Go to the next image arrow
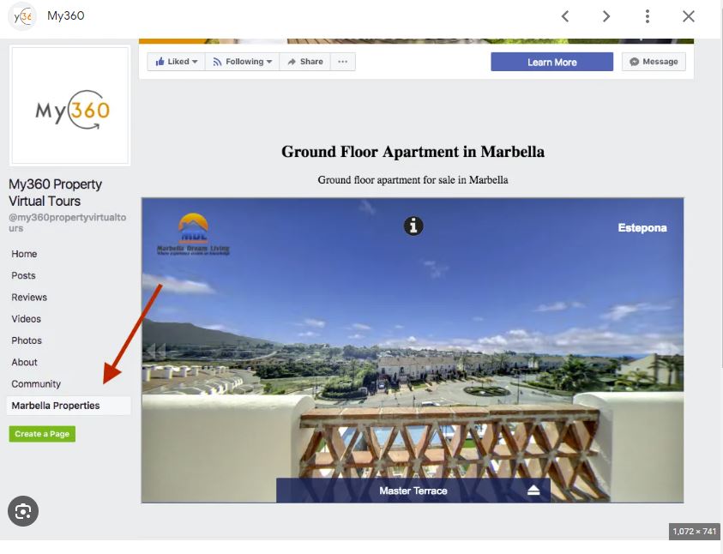Viewport: 723px width, 554px height. point(606,16)
